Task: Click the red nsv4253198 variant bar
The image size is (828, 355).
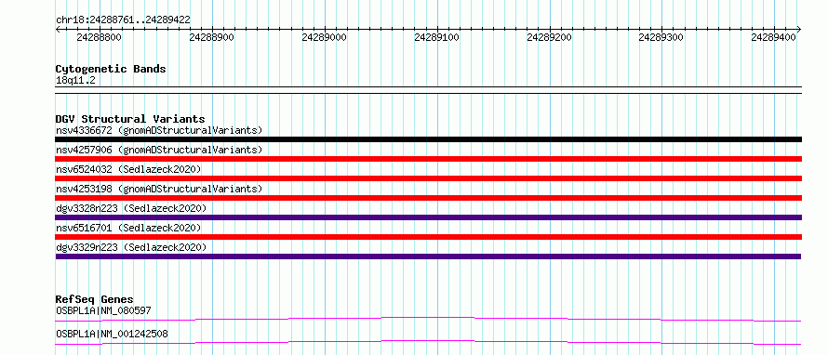Action: 428,198
